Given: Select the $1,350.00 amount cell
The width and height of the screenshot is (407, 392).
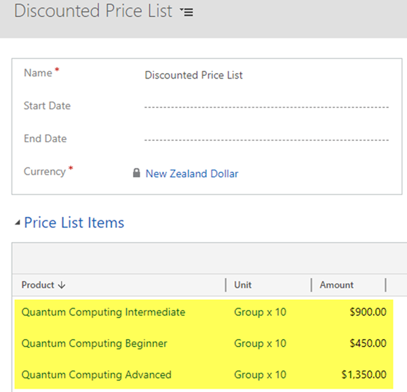Looking at the screenshot, I should 362,374.
